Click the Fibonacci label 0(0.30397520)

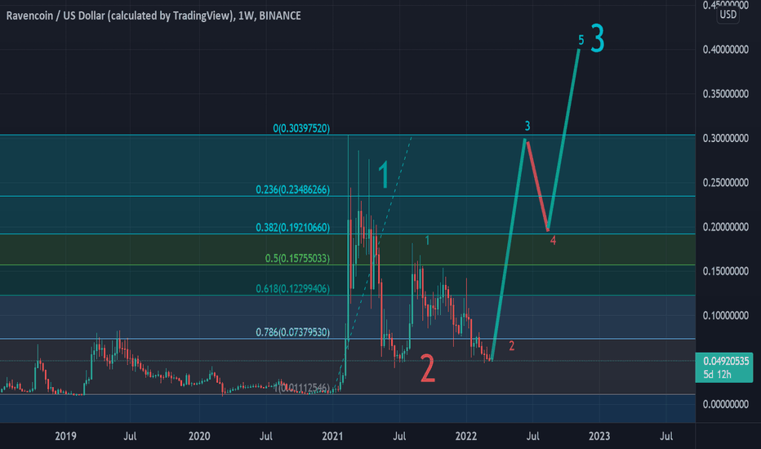pyautogui.click(x=301, y=128)
